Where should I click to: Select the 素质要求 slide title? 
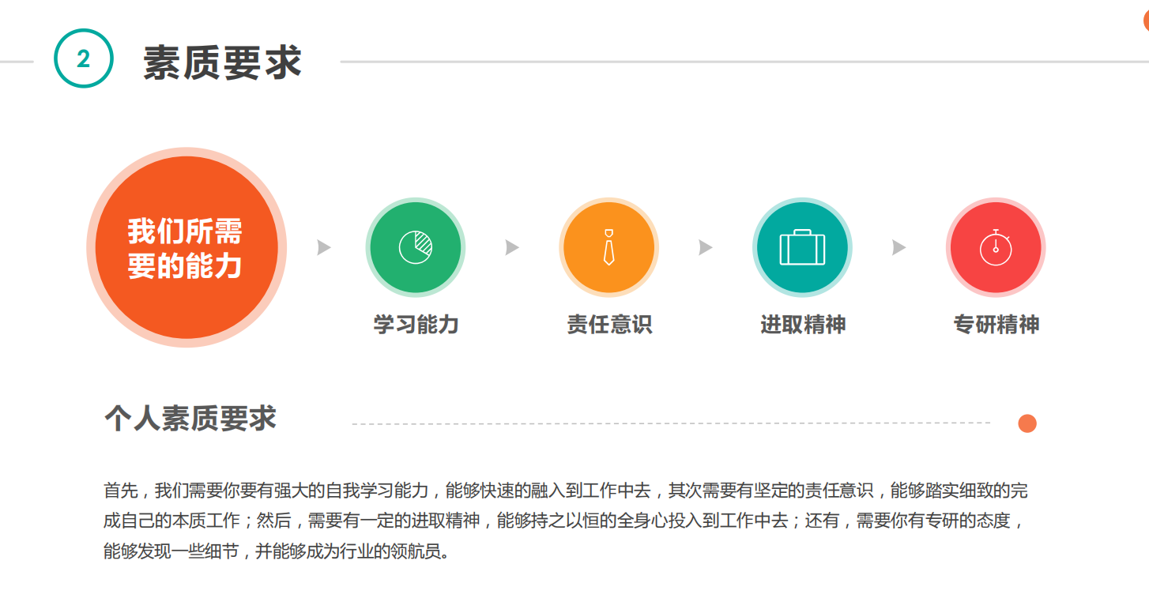tap(223, 62)
